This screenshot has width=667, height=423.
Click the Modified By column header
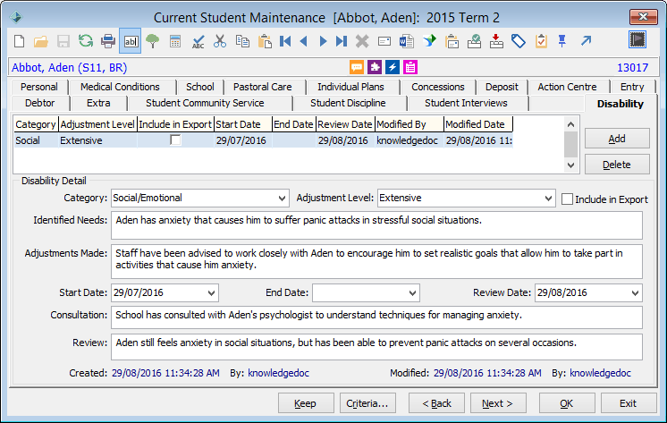tap(409, 124)
